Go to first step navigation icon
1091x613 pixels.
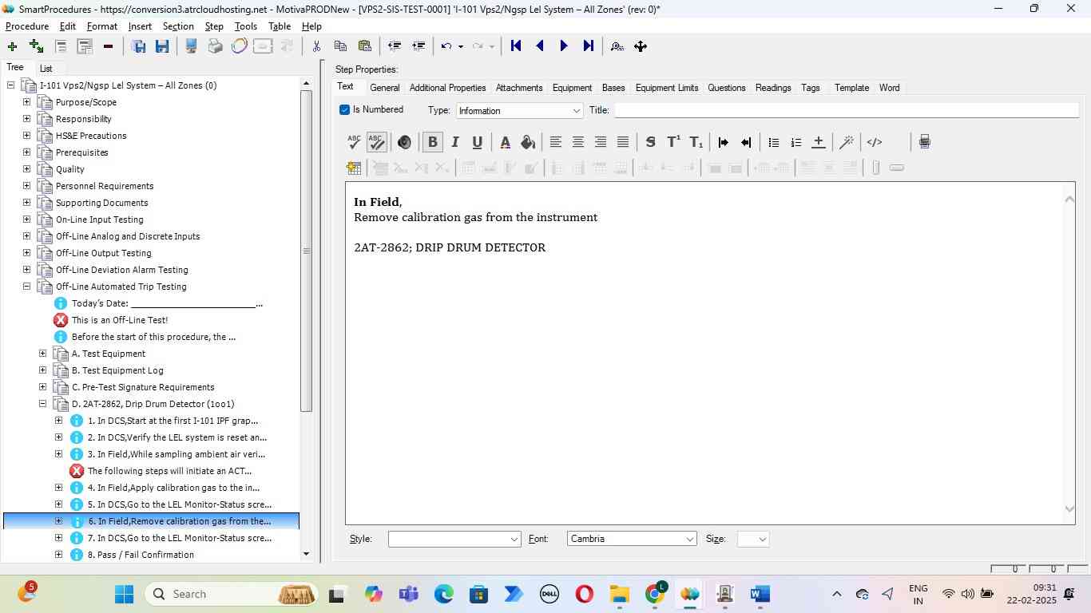pyautogui.click(x=516, y=46)
